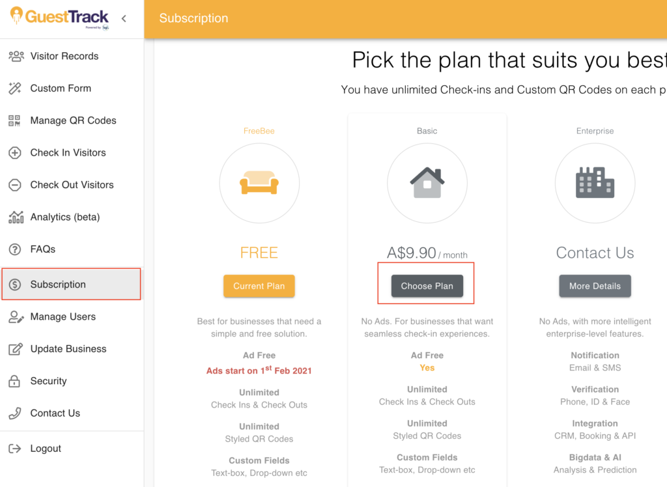Click the Manage QR Codes icon
667x487 pixels.
[x=15, y=120]
